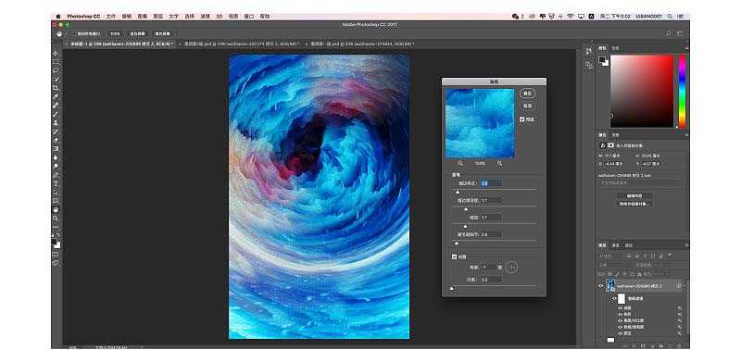Hide the wallhaven smart object layer
This screenshot has width=741, height=350.
pyautogui.click(x=601, y=286)
